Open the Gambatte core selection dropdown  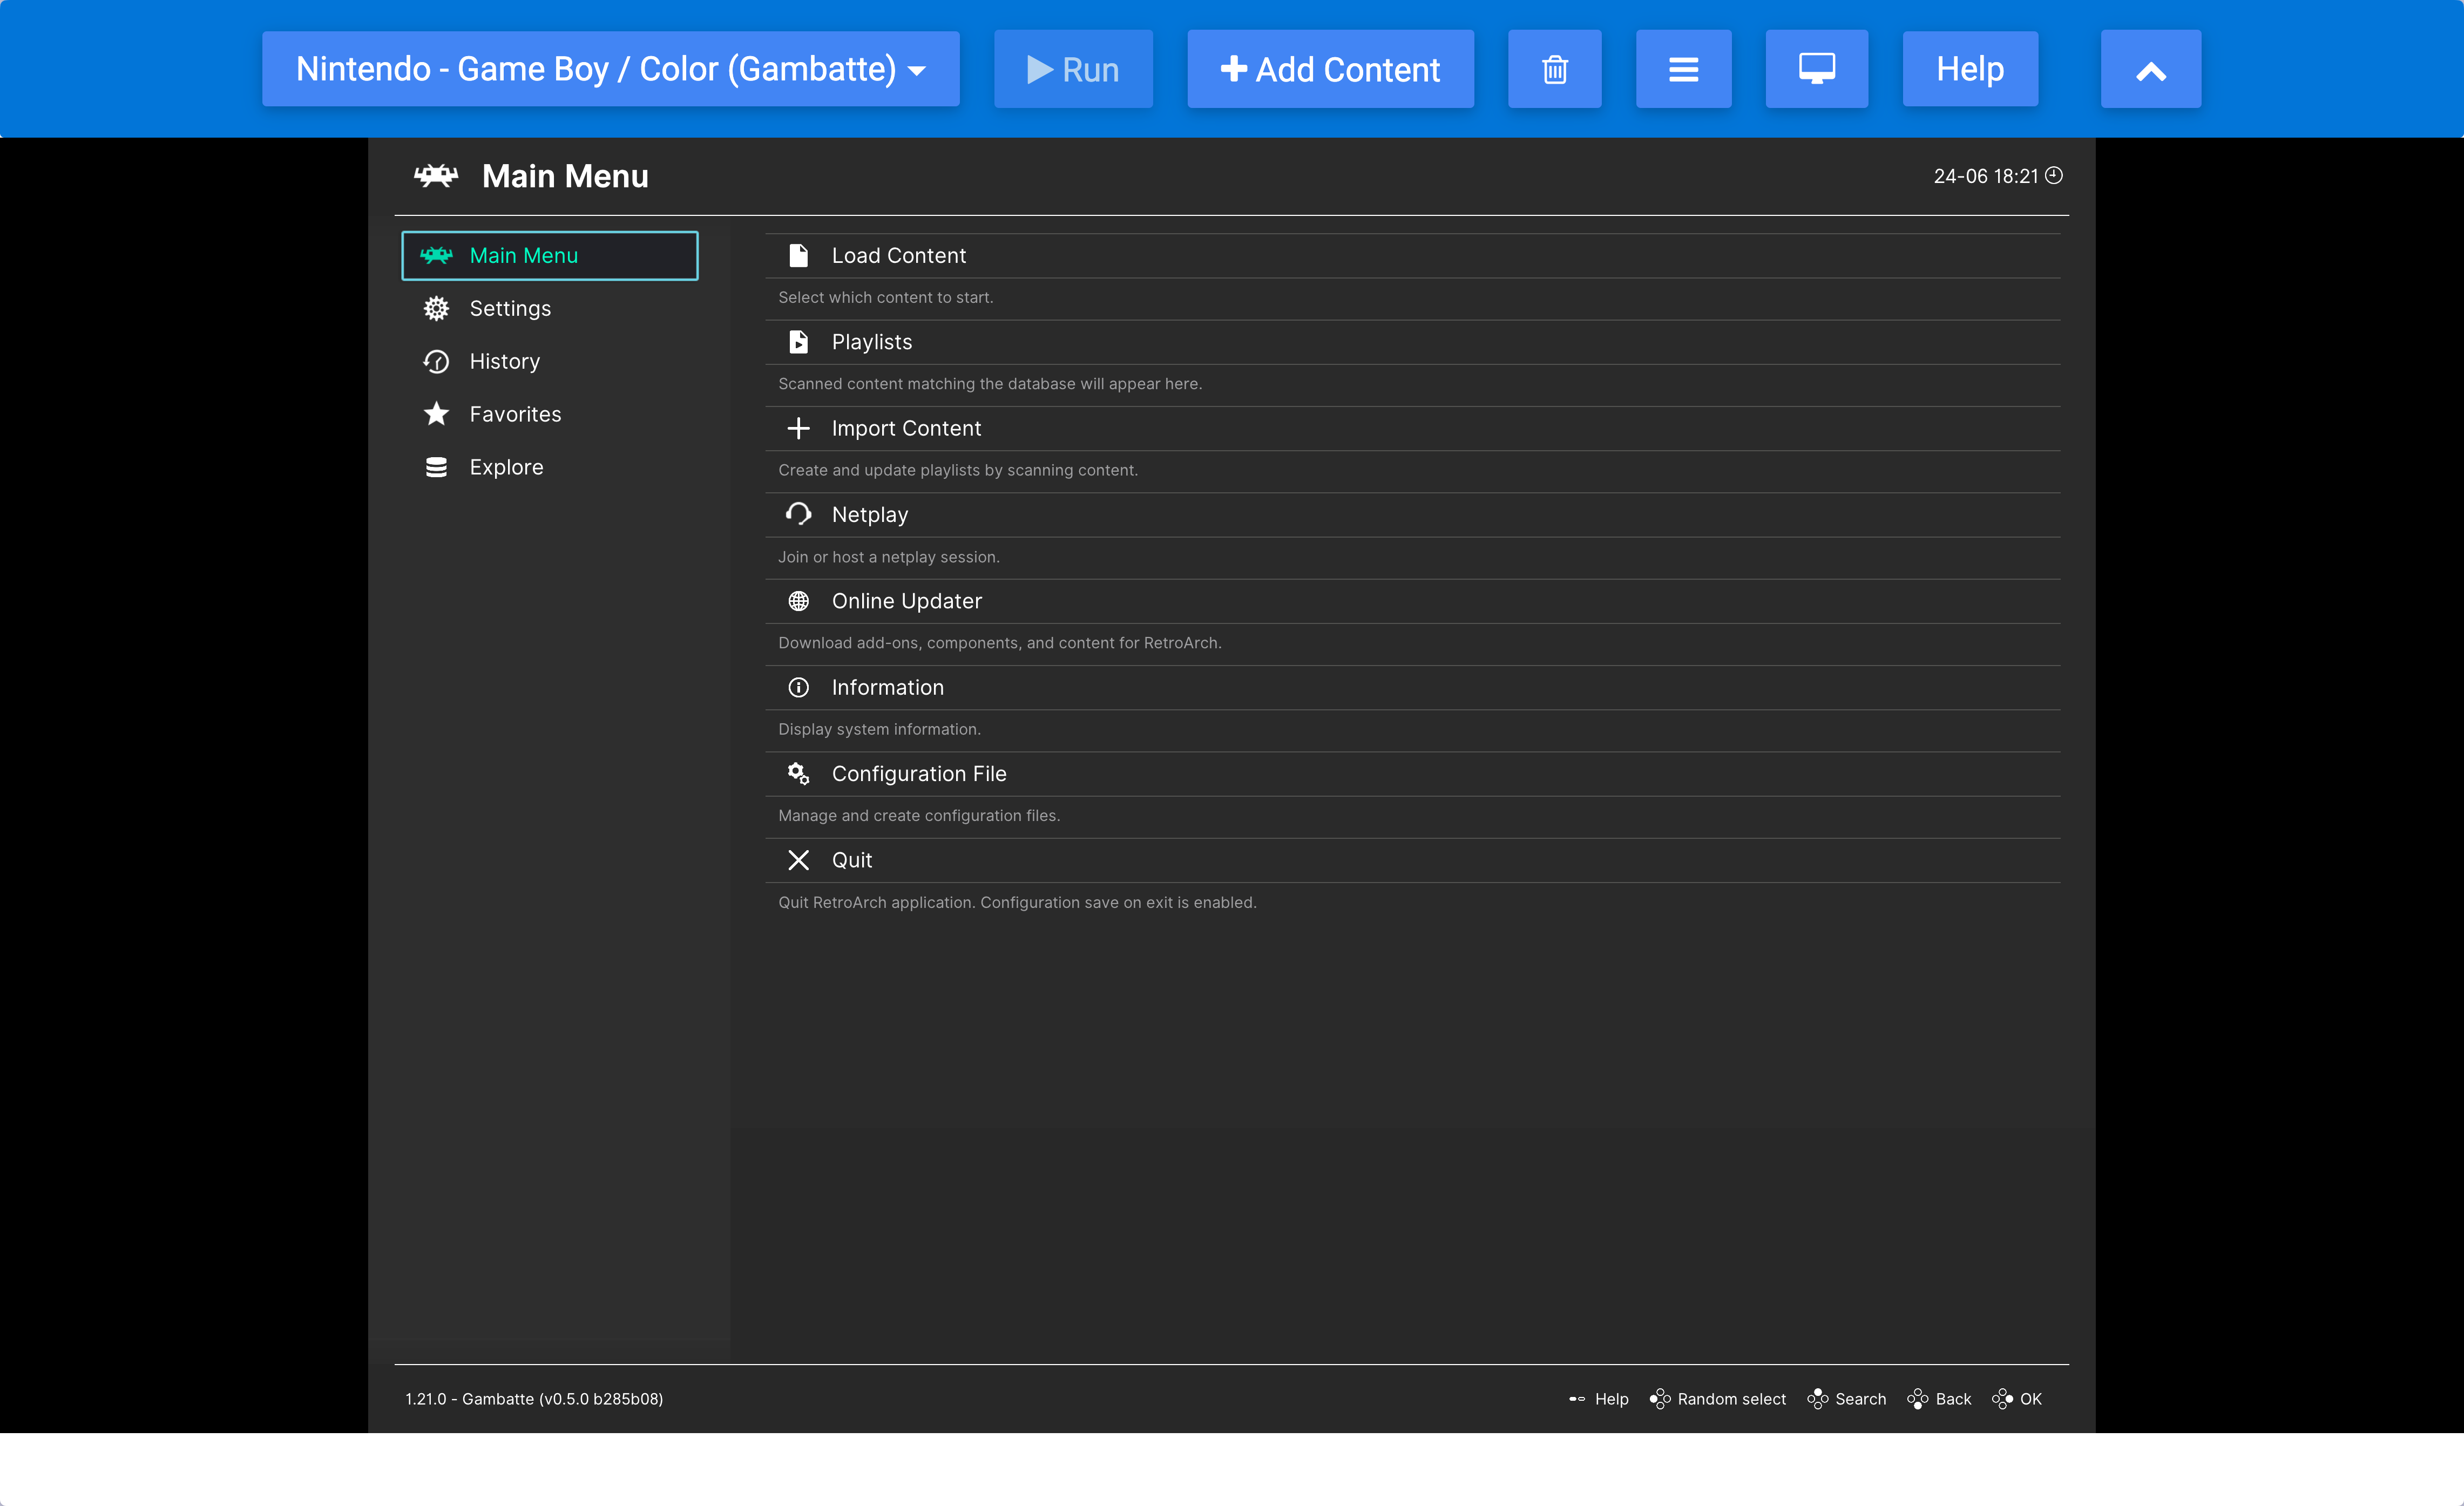point(610,69)
